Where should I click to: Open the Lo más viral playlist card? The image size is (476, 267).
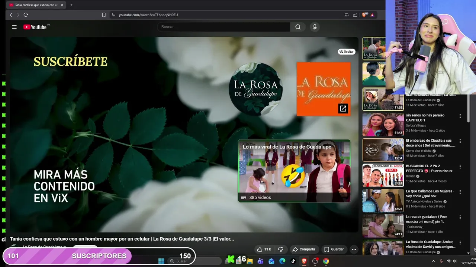coord(294,171)
